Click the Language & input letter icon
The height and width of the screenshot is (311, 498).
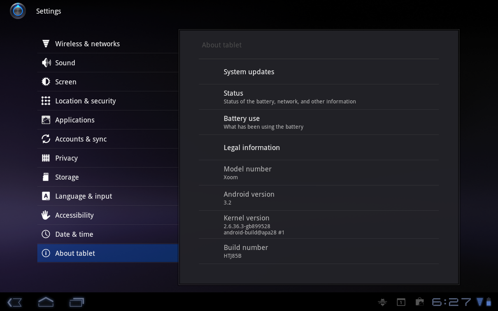pos(46,196)
